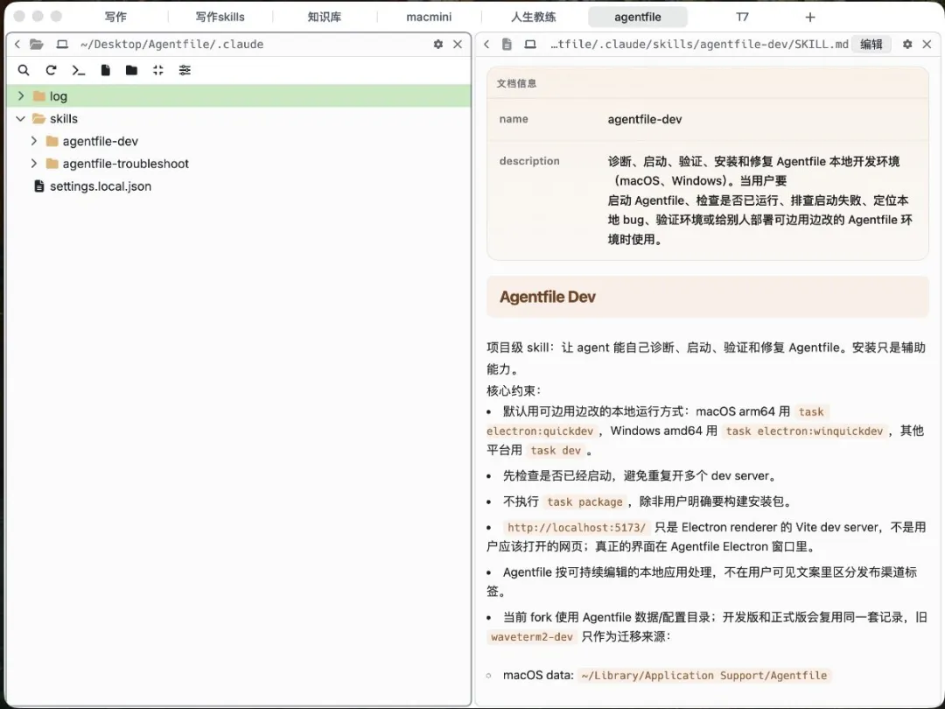The image size is (945, 709).
Task: Close the SKILL.md preview panel
Action: tap(927, 44)
